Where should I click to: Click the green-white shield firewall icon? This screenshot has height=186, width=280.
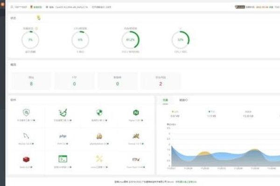tap(99, 113)
